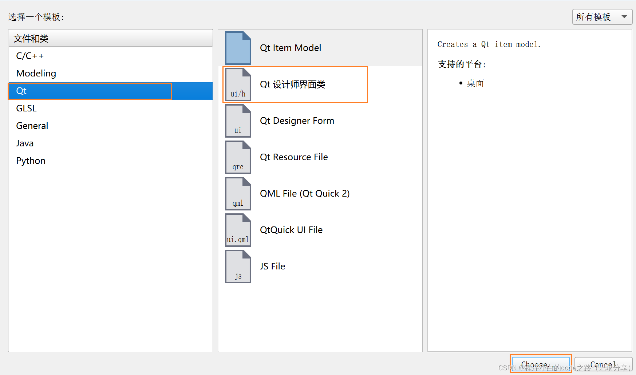Screen dimensions: 636x375
Task: Click the 文件和类 header
Action: click(110, 38)
